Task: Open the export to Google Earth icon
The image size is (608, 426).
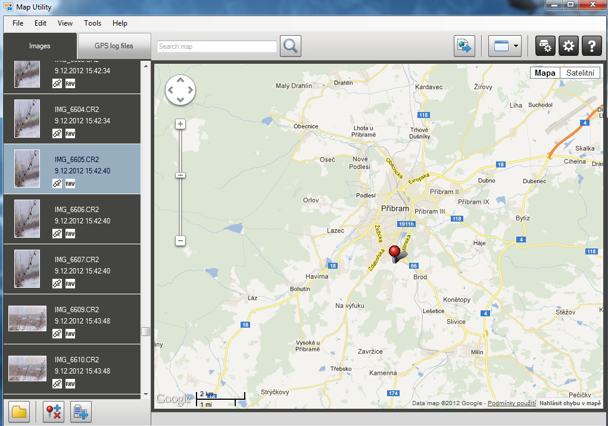Action: (x=464, y=46)
